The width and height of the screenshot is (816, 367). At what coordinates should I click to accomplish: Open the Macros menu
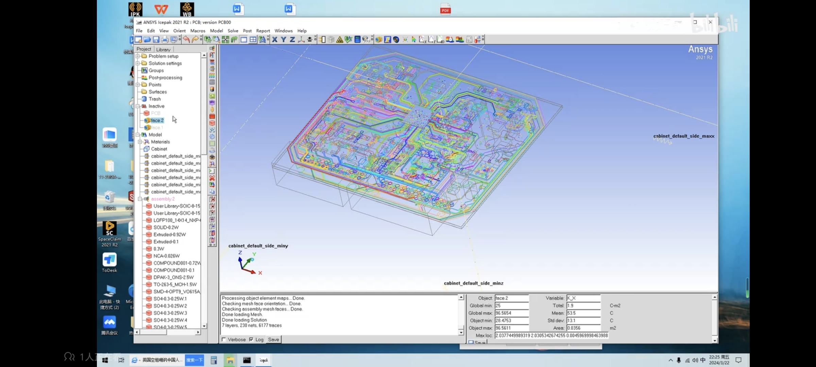pyautogui.click(x=198, y=31)
